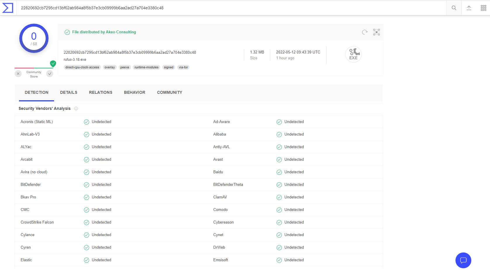Click the CMC vendor name
The width and height of the screenshot is (490, 270).
point(25,210)
